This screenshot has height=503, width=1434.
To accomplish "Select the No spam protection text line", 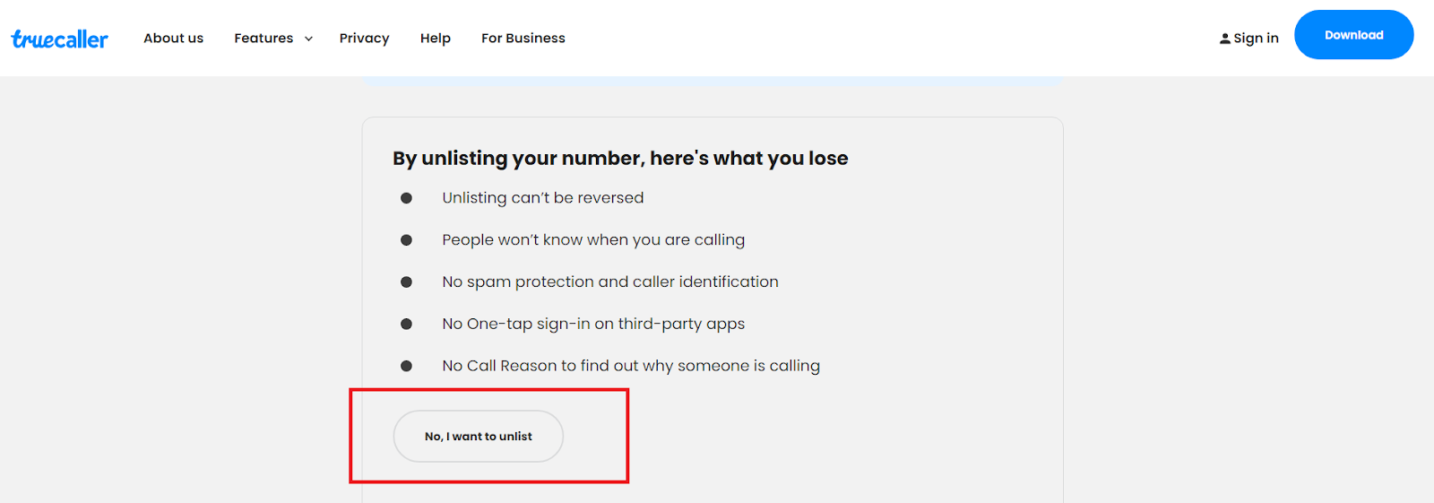I will pos(610,282).
